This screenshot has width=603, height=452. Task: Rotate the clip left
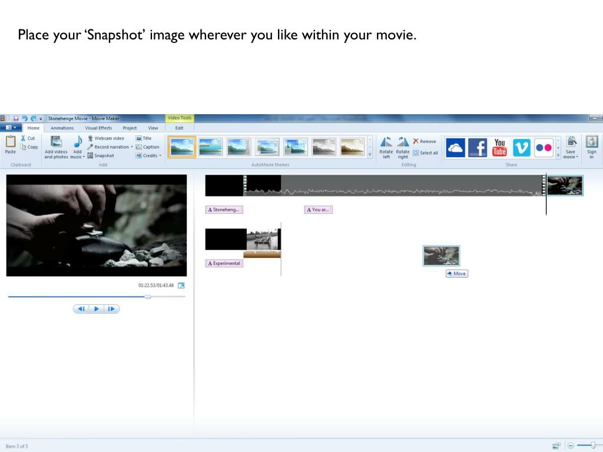click(386, 148)
